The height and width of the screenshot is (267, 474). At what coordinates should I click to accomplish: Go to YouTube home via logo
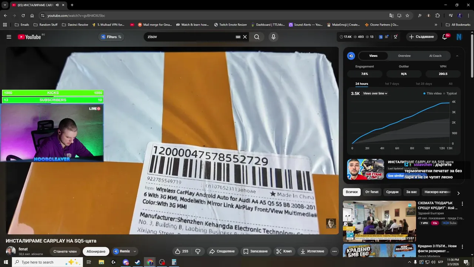point(29,37)
